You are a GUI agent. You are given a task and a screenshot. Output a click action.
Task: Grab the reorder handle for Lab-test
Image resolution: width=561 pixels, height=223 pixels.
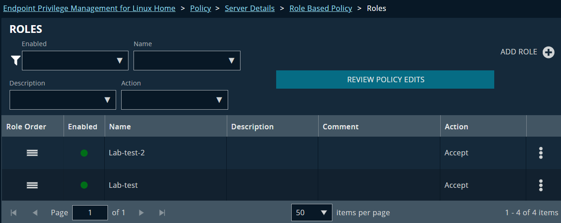tap(32, 185)
